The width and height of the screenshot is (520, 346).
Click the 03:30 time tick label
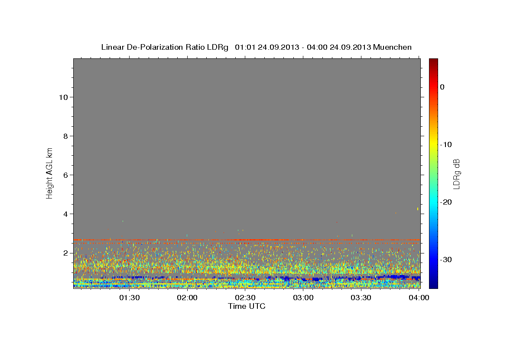click(361, 298)
